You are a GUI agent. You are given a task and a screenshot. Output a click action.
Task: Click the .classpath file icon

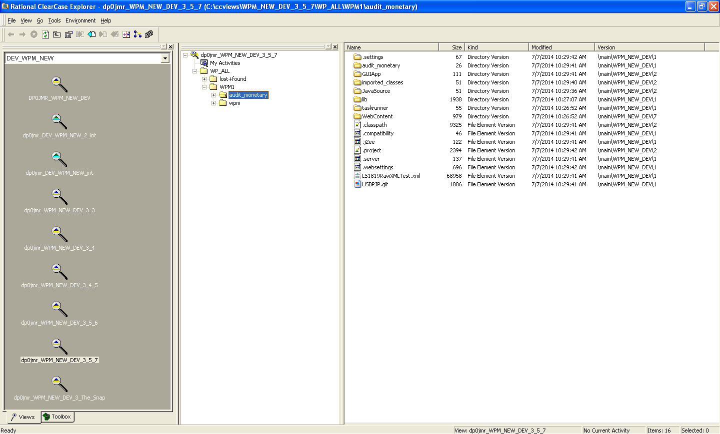[357, 125]
